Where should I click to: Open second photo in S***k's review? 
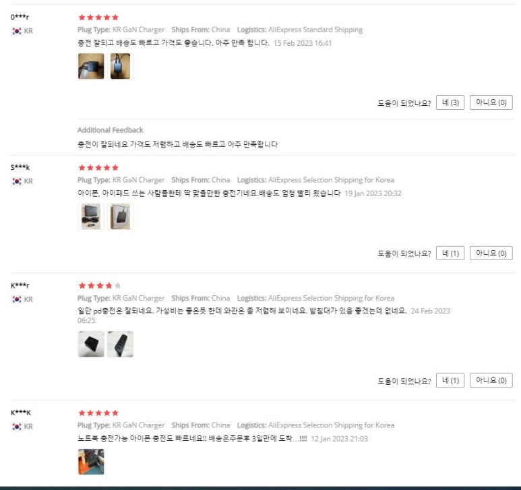pyautogui.click(x=120, y=216)
